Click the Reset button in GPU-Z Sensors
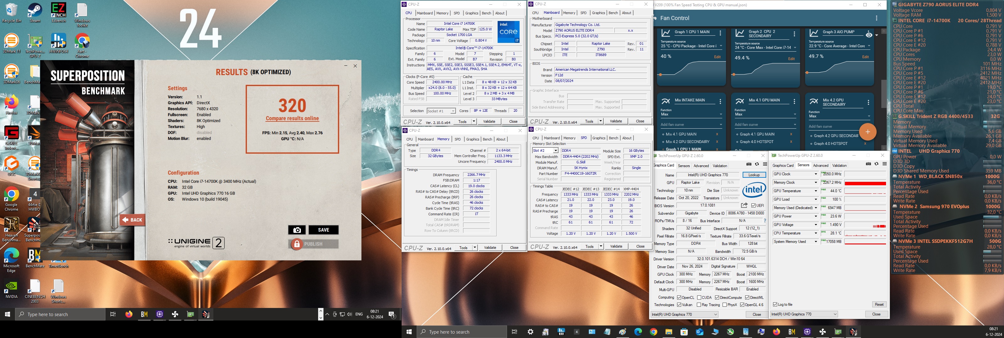Viewport: 1004px width, 338px height. point(879,305)
